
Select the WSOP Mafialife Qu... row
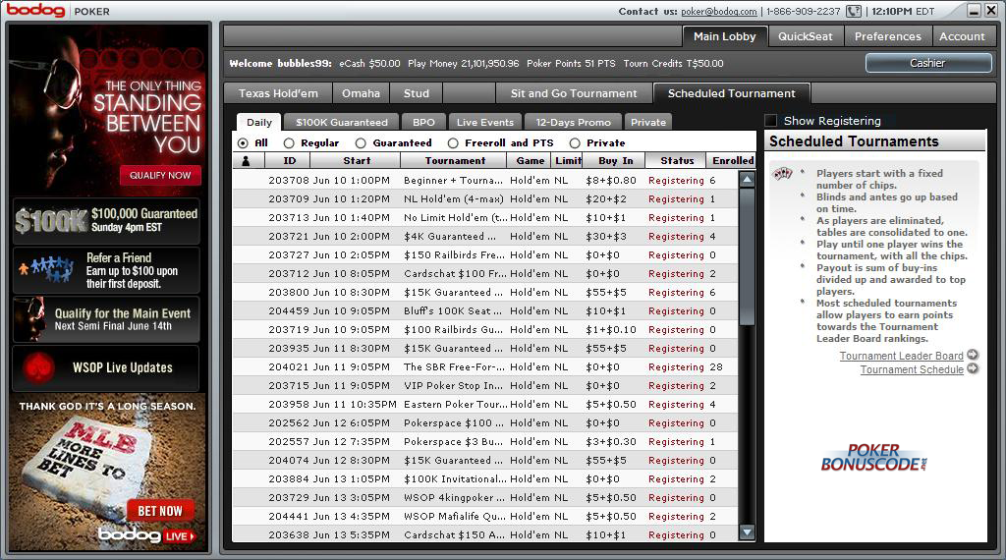pyautogui.click(x=485, y=517)
